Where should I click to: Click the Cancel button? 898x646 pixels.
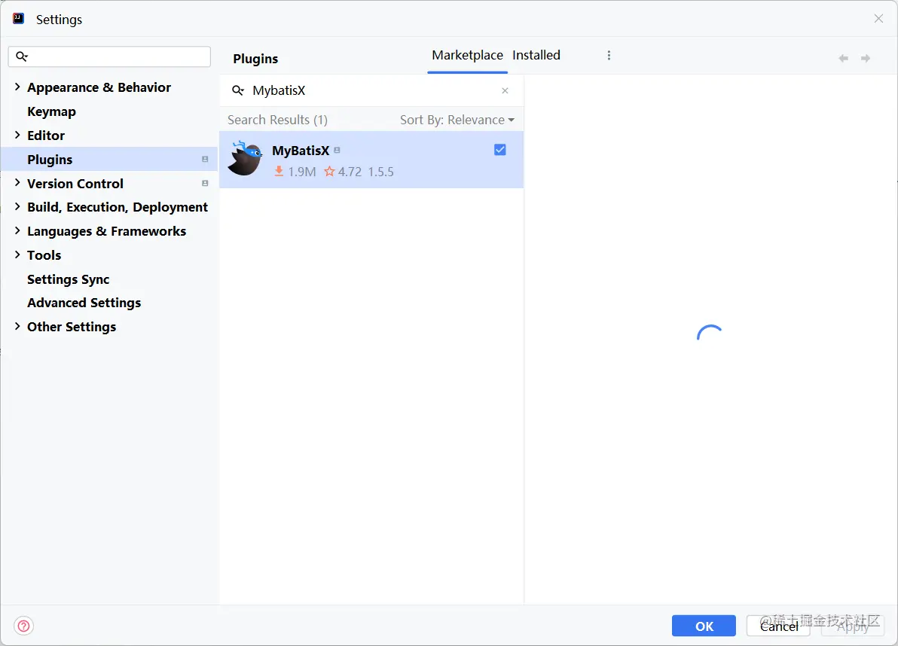coord(778,626)
